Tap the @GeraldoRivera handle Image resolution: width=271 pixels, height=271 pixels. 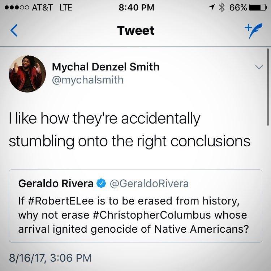pyautogui.click(x=149, y=184)
